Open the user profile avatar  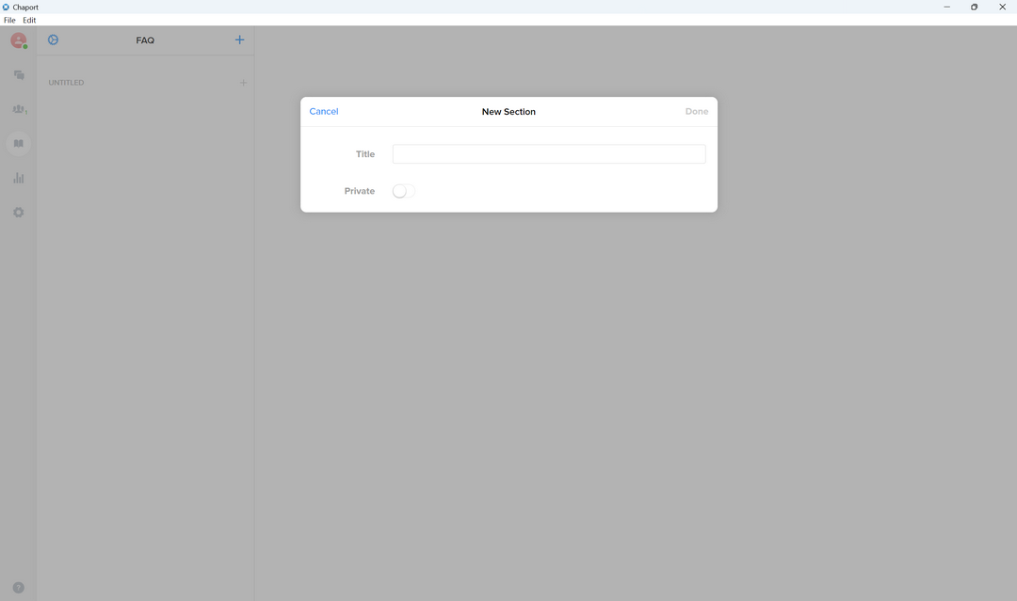pos(18,40)
